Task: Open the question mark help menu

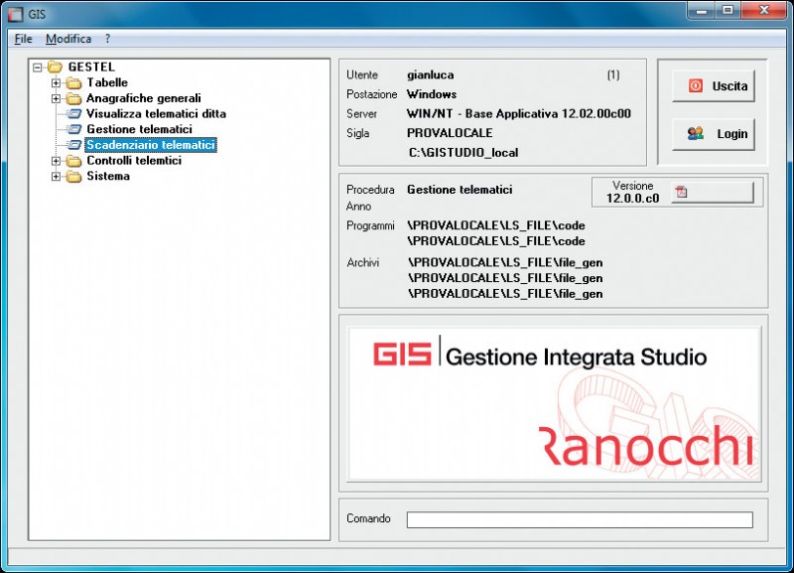Action: point(107,39)
